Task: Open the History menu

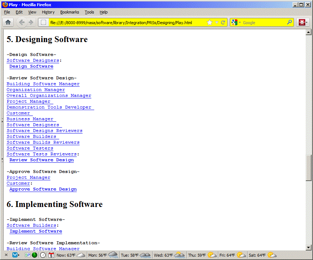Action: point(48,12)
